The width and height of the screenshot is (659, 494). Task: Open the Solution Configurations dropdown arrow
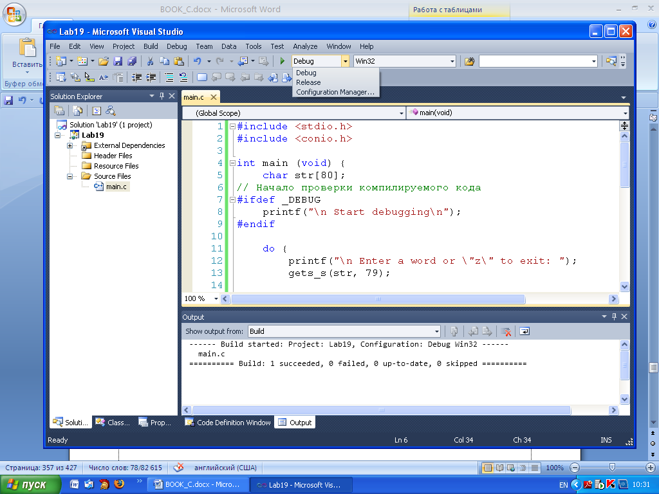(345, 61)
